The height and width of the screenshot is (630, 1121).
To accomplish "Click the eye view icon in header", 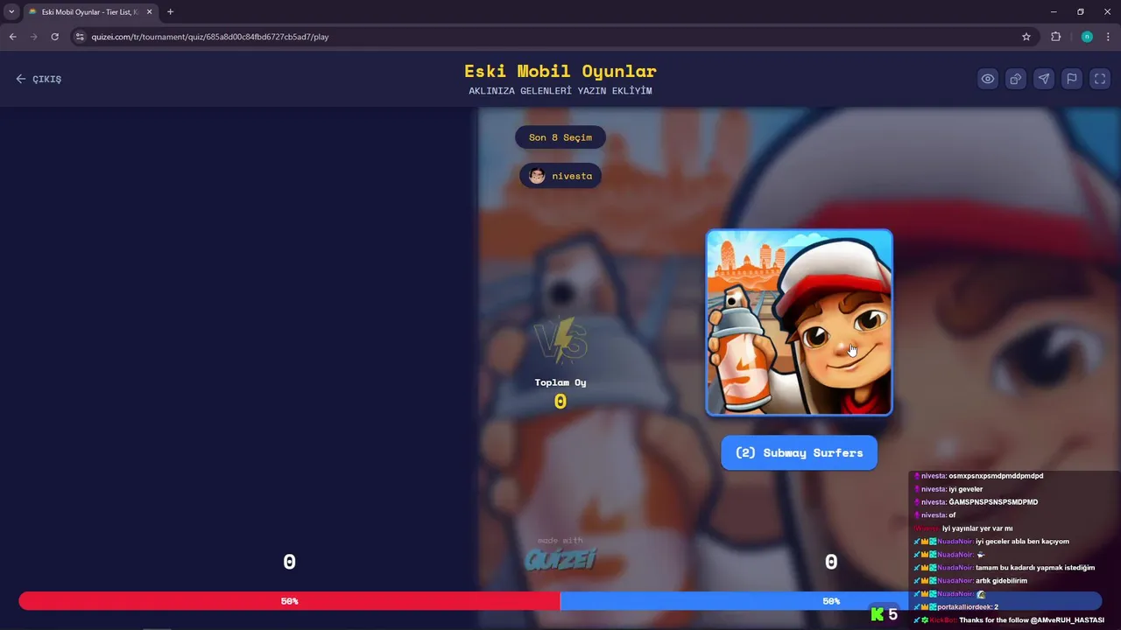I will (x=988, y=79).
